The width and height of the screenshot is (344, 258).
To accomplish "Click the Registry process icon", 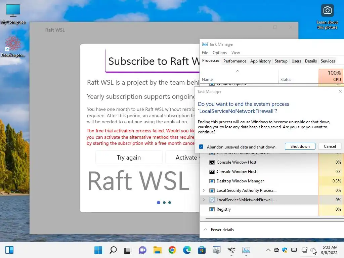I will (212, 209).
